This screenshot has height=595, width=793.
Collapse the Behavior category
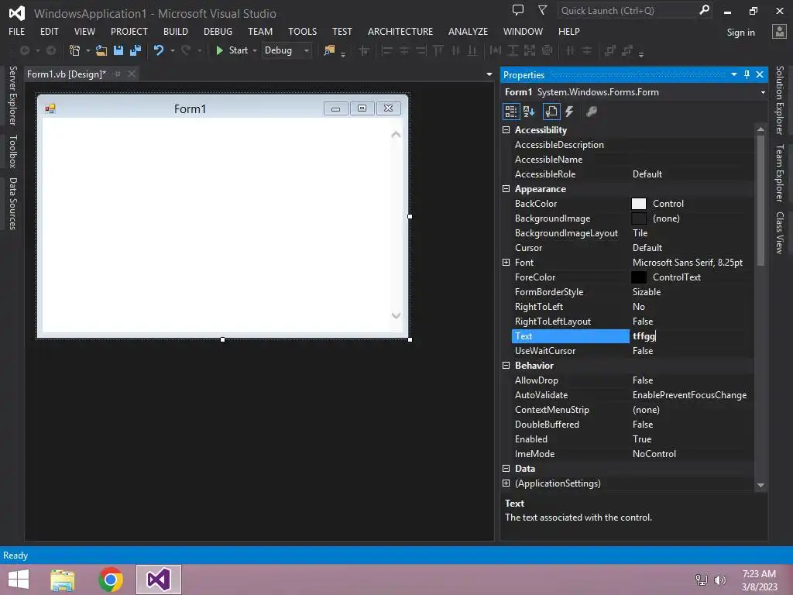click(506, 366)
